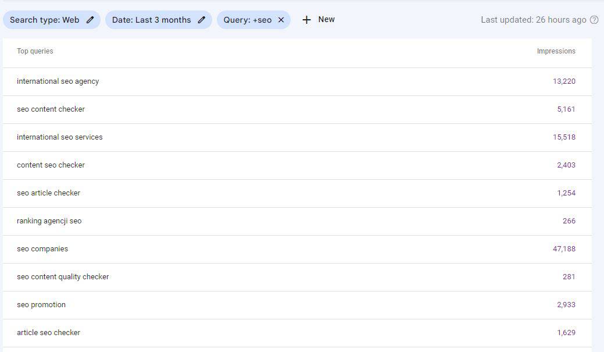Open the help tooltip beside Last updated
The width and height of the screenshot is (604, 352).
pos(594,19)
